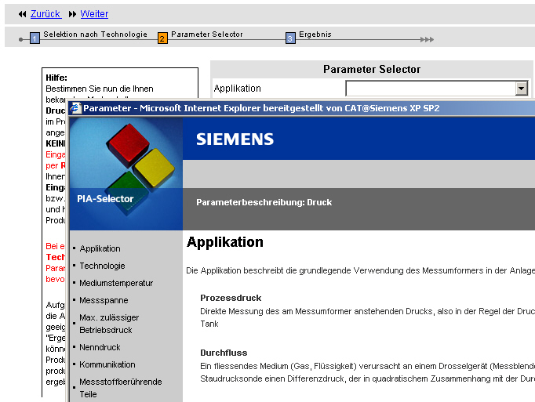Open Kommunikation in the popup sidebar
This screenshot has width=535, height=402.
(107, 364)
